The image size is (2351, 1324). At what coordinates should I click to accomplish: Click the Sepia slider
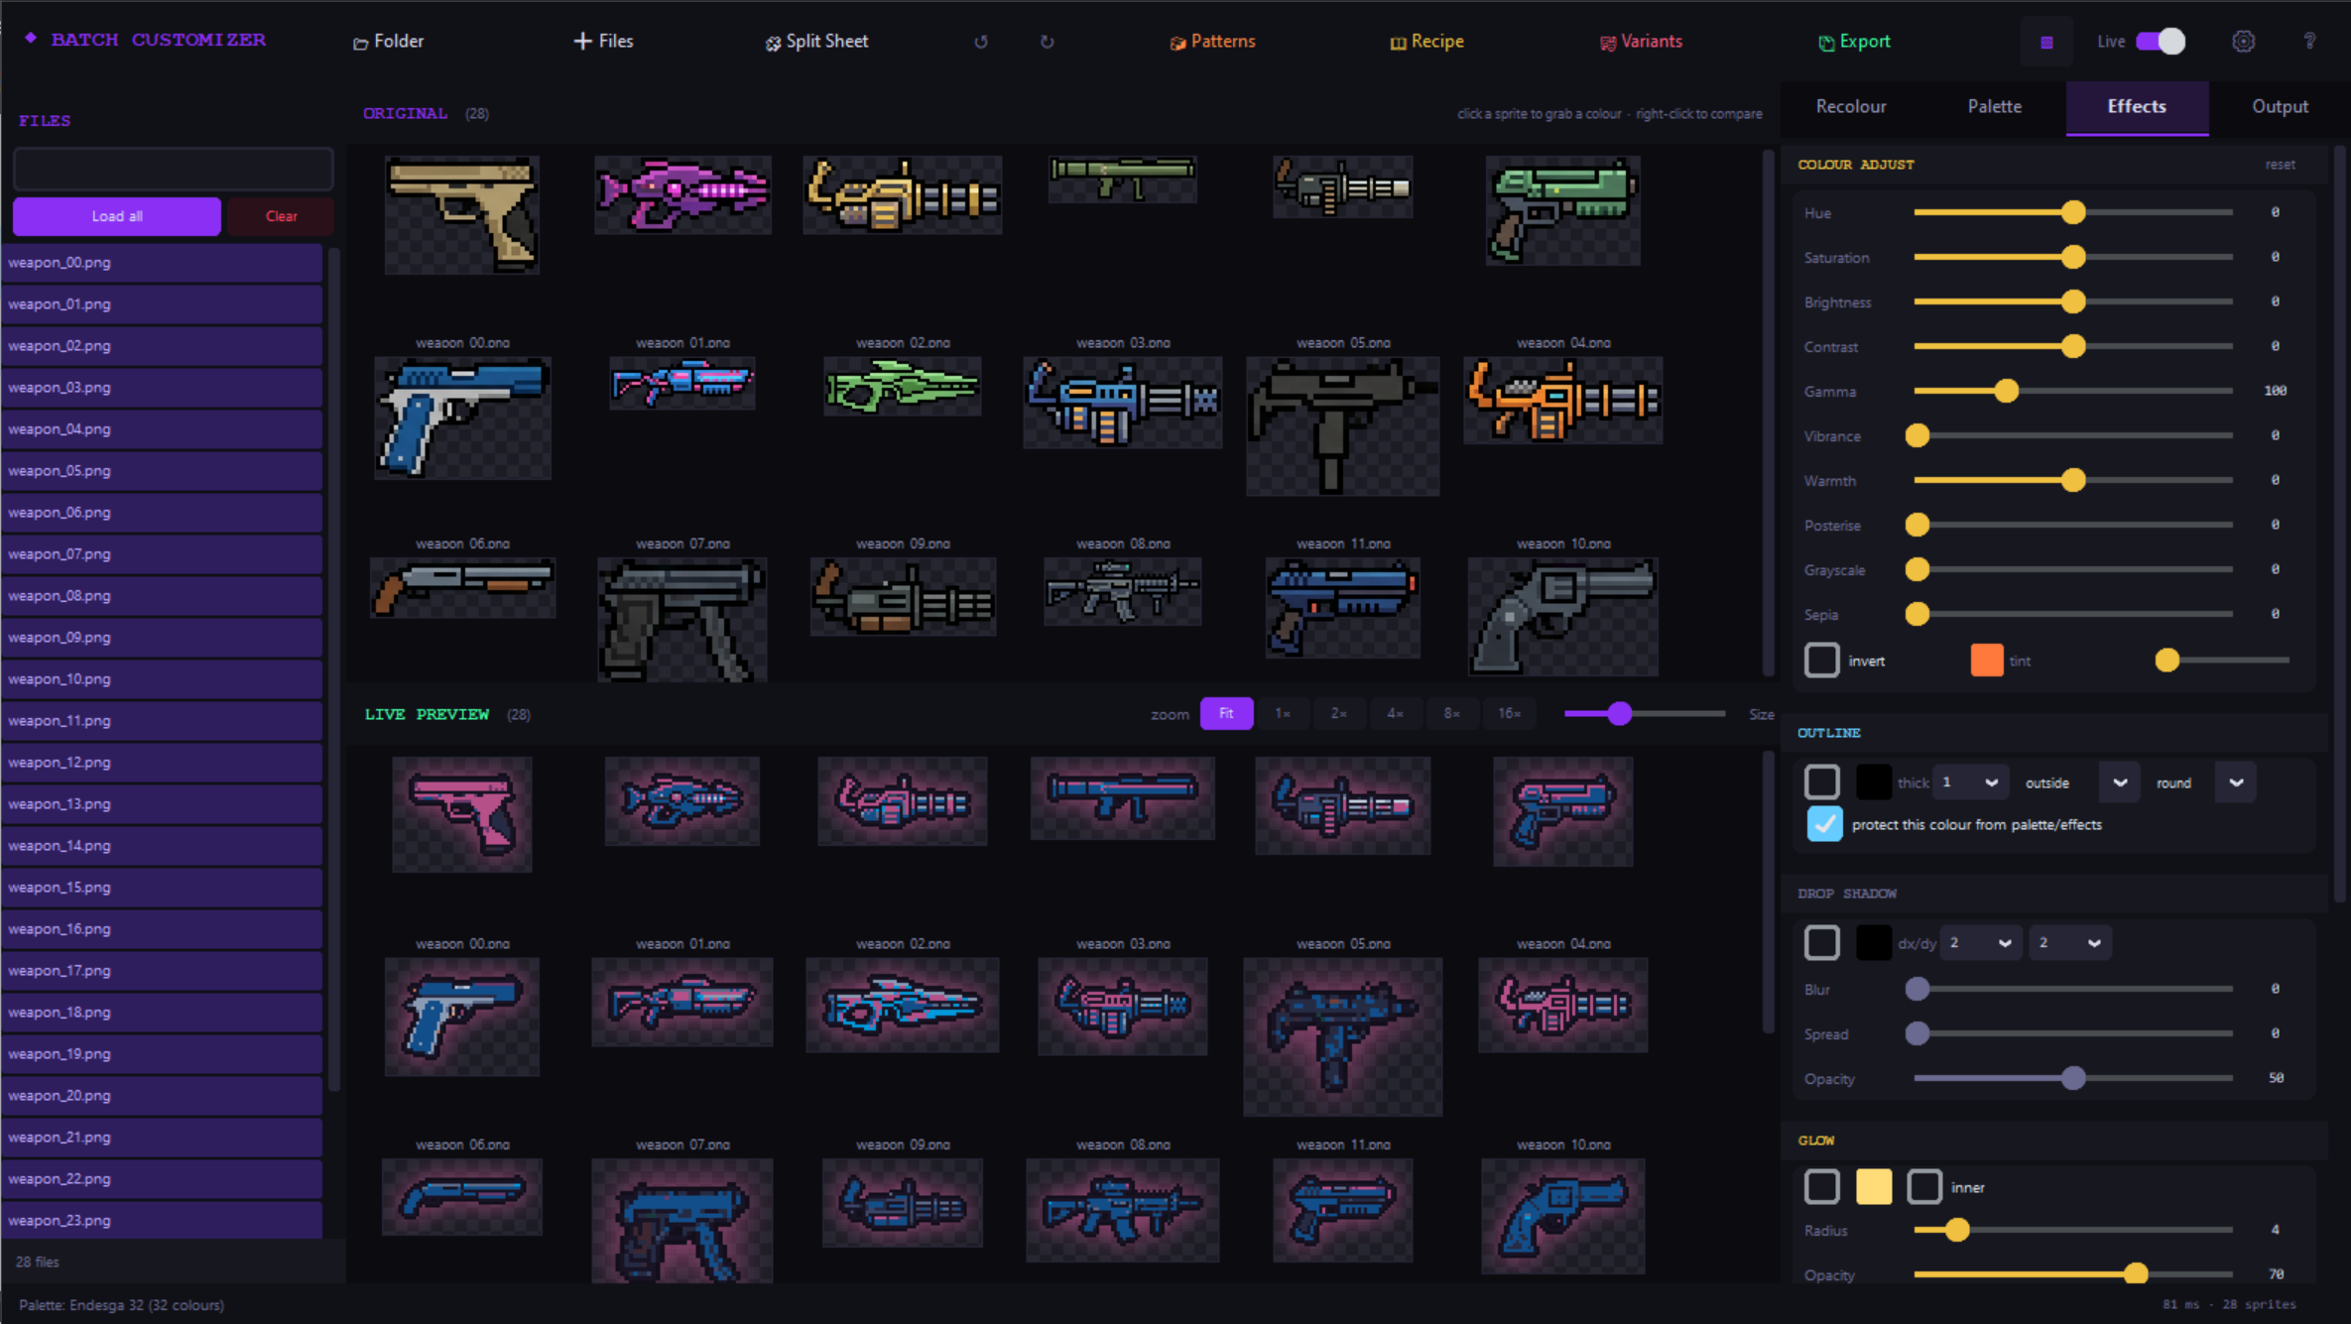point(2072,614)
